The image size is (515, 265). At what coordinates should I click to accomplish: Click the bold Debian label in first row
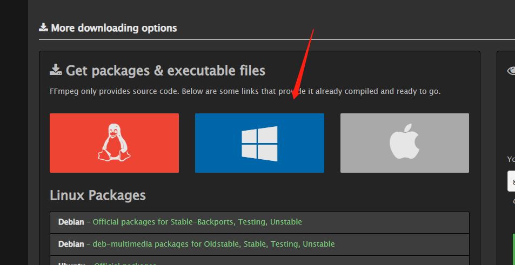71,222
